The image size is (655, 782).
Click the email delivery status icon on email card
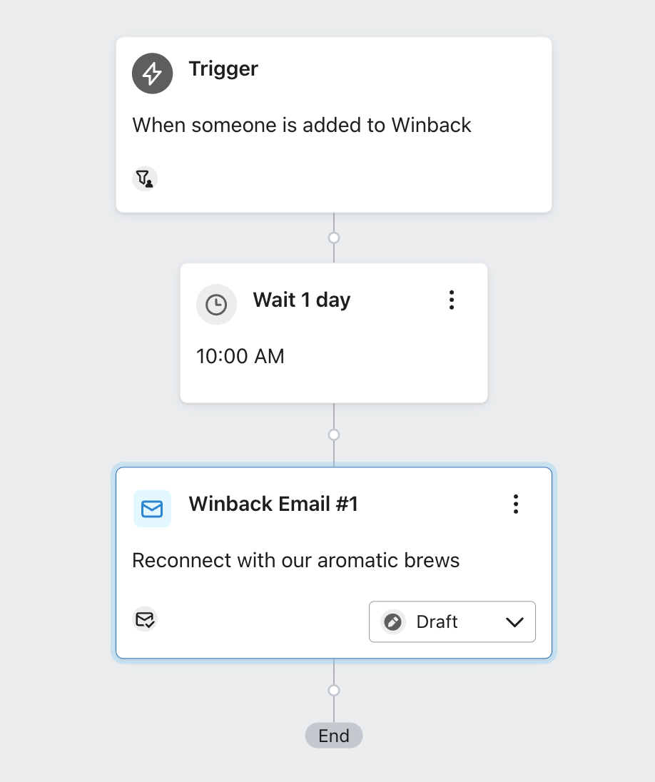[x=145, y=619]
